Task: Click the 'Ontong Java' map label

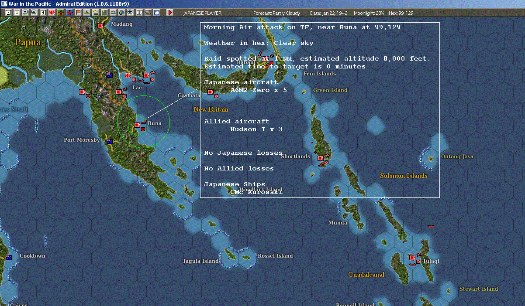Action: click(457, 156)
